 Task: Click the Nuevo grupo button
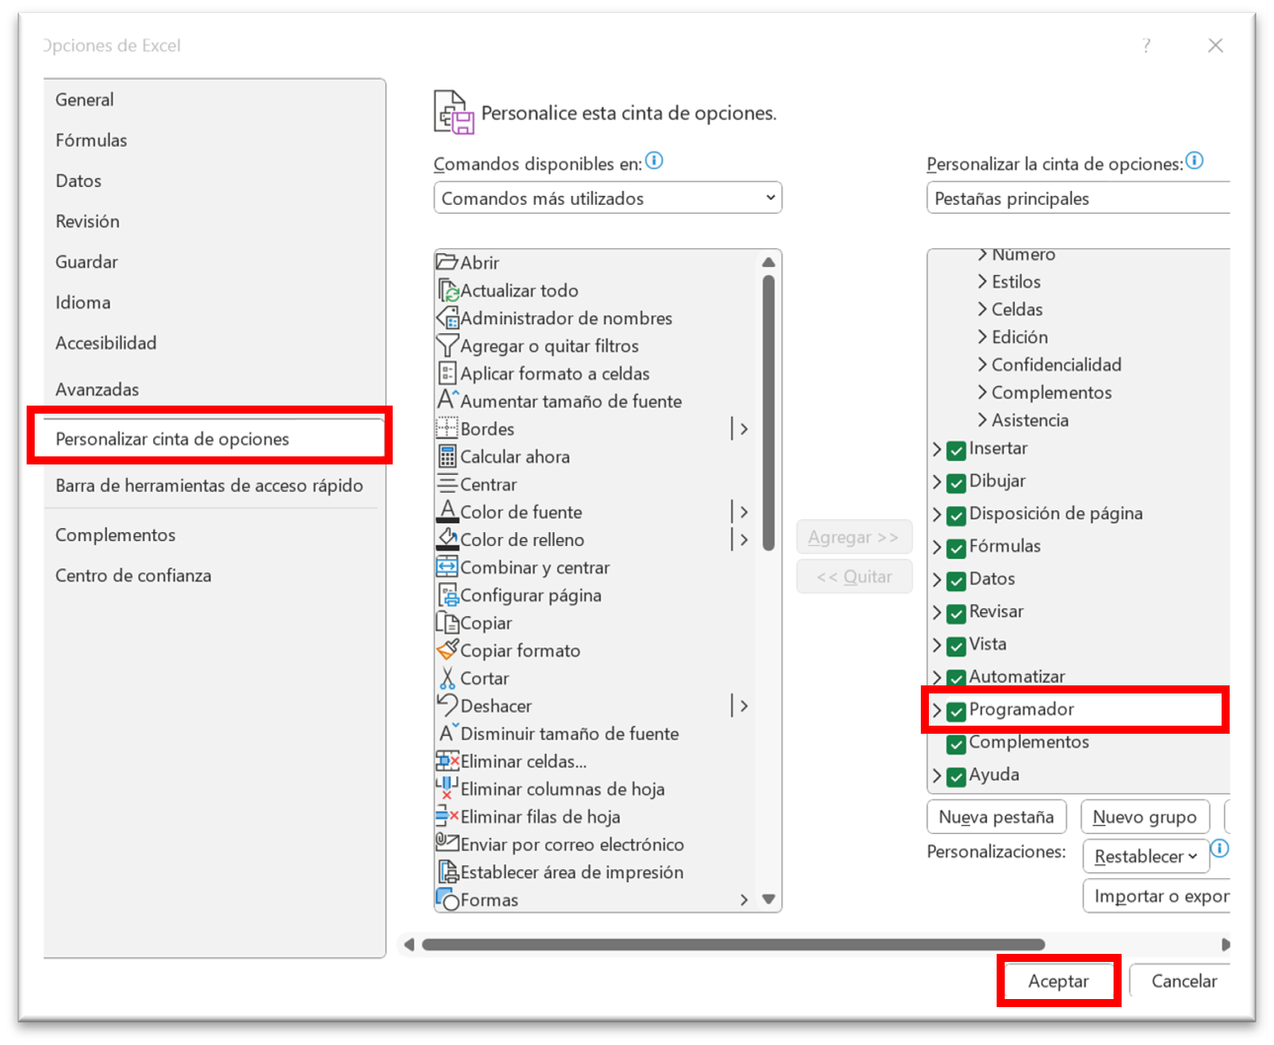(1145, 817)
